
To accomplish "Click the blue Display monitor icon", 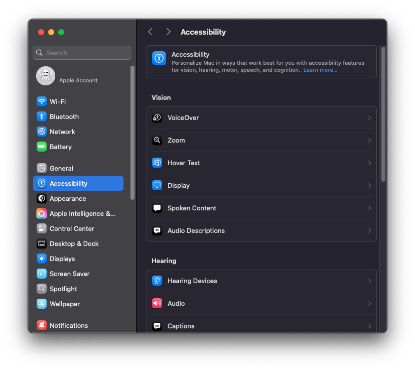I will tap(157, 185).
